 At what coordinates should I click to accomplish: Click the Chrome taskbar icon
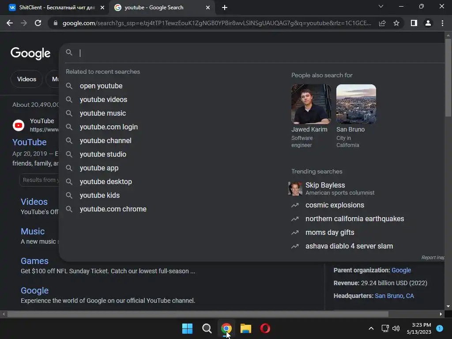226,328
